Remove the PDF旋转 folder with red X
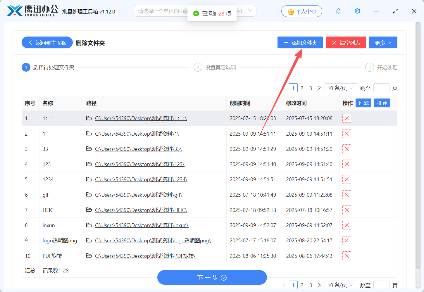This screenshot has width=424, height=292. (347, 256)
